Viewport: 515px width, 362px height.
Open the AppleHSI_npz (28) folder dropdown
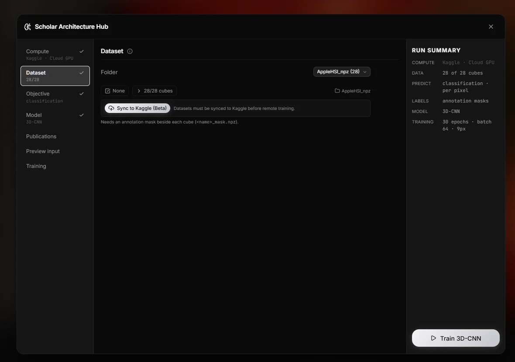[x=342, y=72]
